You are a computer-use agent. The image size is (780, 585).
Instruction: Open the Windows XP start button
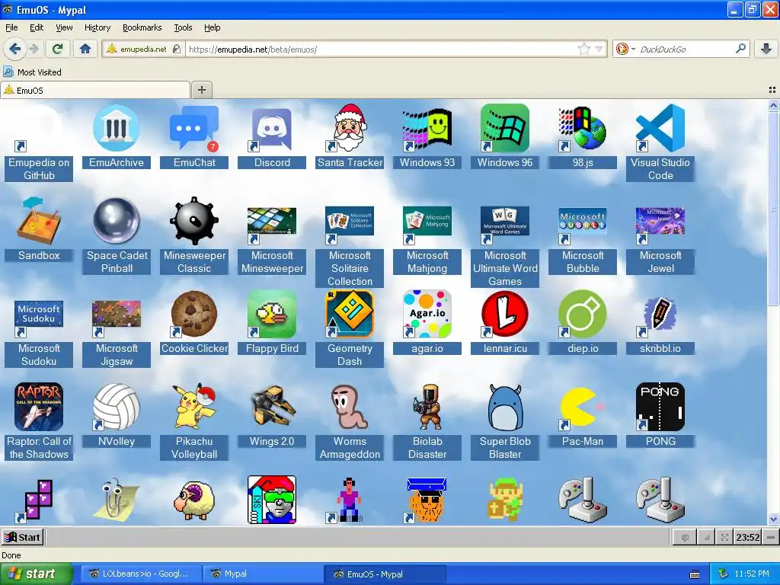pos(35,574)
